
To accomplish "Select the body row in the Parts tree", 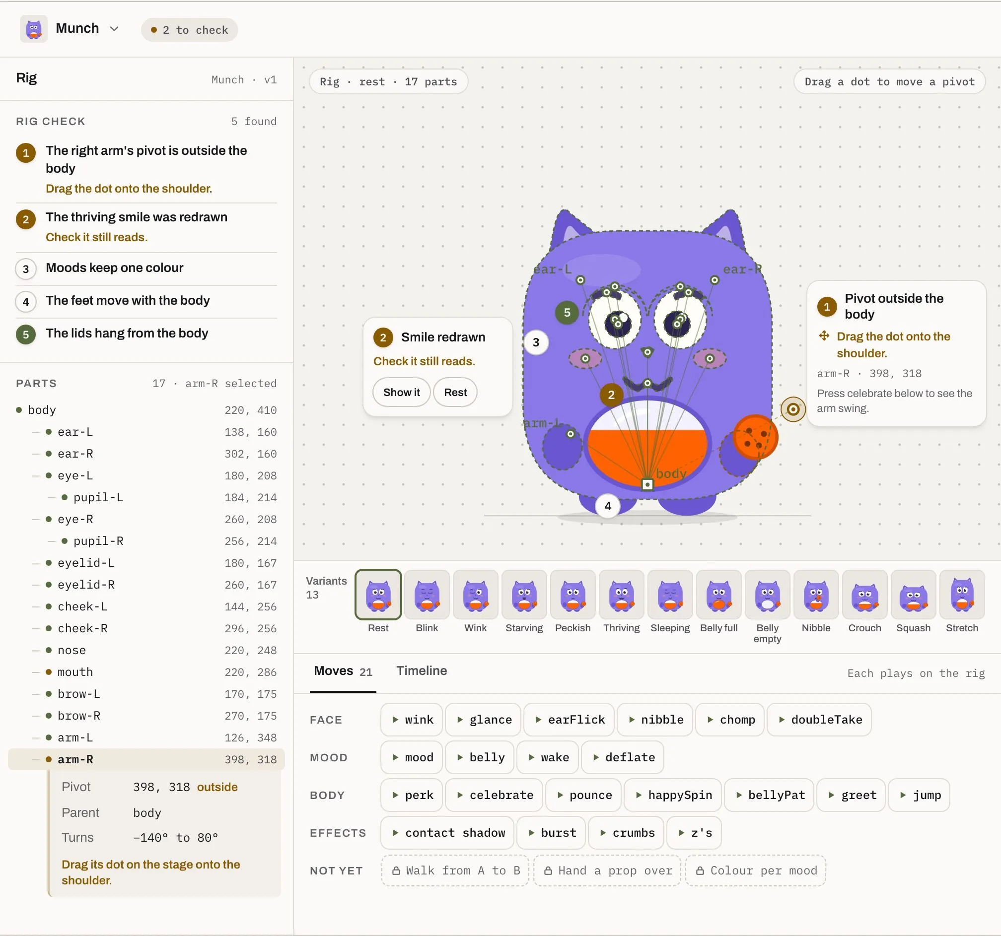I will coord(146,409).
